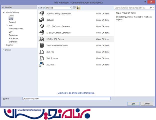Click the Service-based Database icon

(x=42, y=46)
